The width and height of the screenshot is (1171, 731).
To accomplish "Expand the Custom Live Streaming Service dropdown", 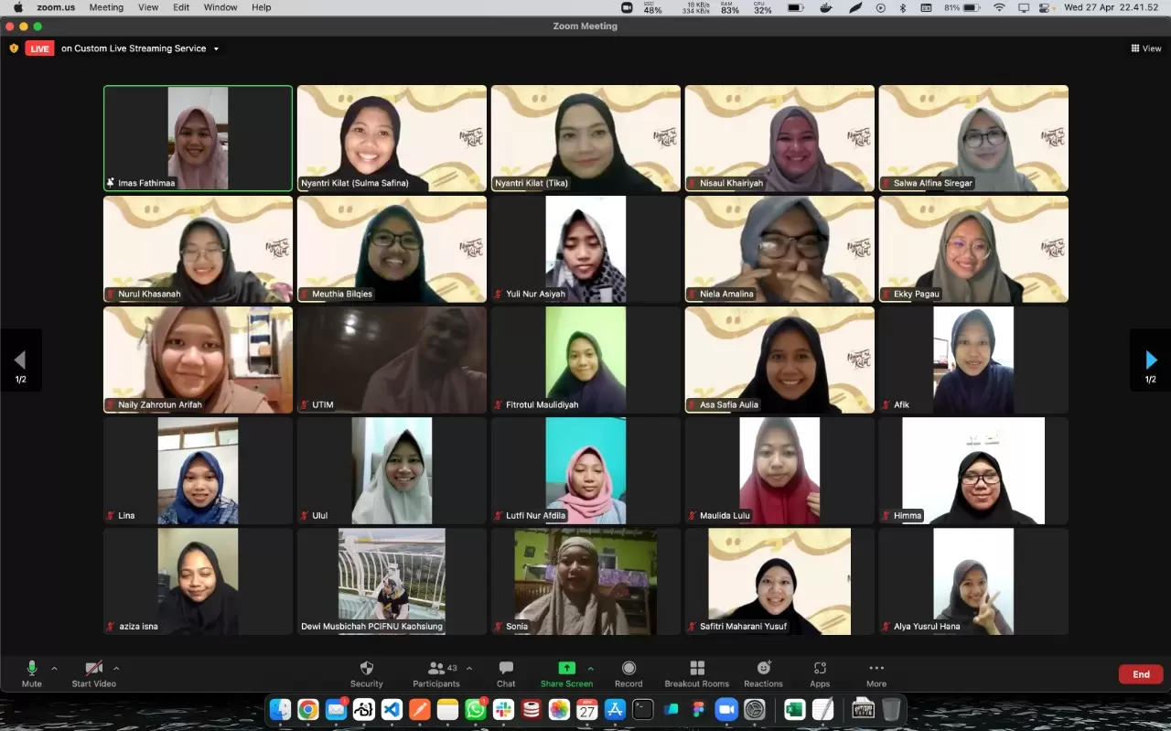I will click(216, 48).
